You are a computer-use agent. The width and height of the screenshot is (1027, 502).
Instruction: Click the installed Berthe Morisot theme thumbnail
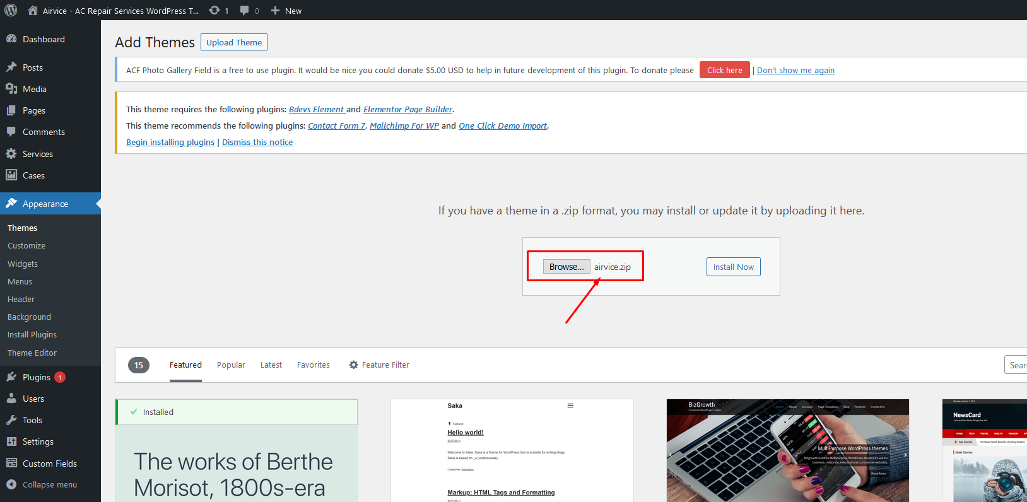click(x=237, y=450)
